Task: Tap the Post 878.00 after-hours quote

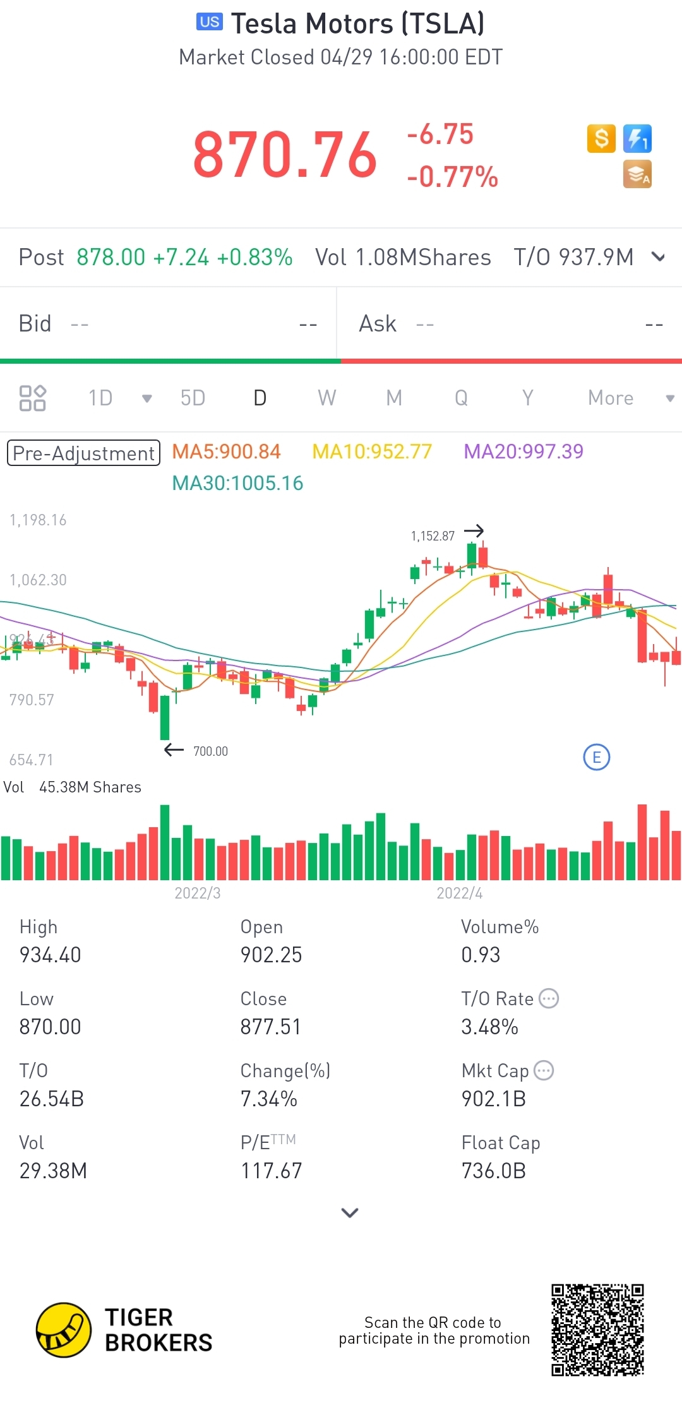Action: pos(155,257)
